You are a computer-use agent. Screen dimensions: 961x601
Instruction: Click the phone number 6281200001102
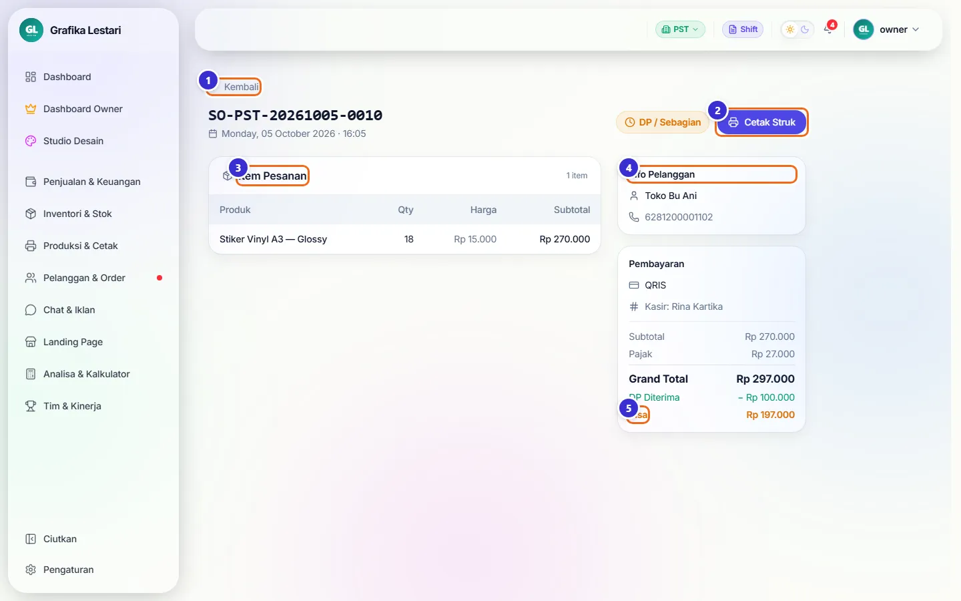[x=679, y=217]
